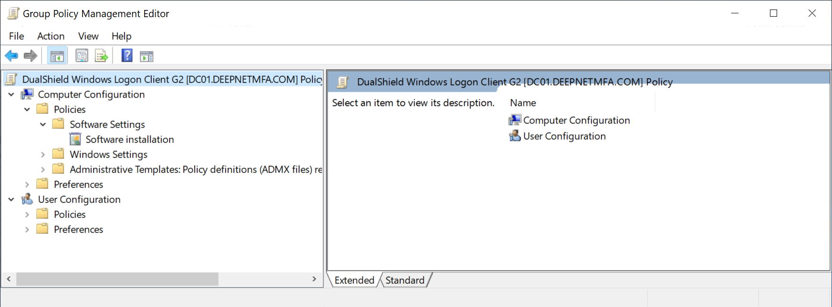The width and height of the screenshot is (832, 307).
Task: Switch to the Standard tab
Action: tap(405, 280)
